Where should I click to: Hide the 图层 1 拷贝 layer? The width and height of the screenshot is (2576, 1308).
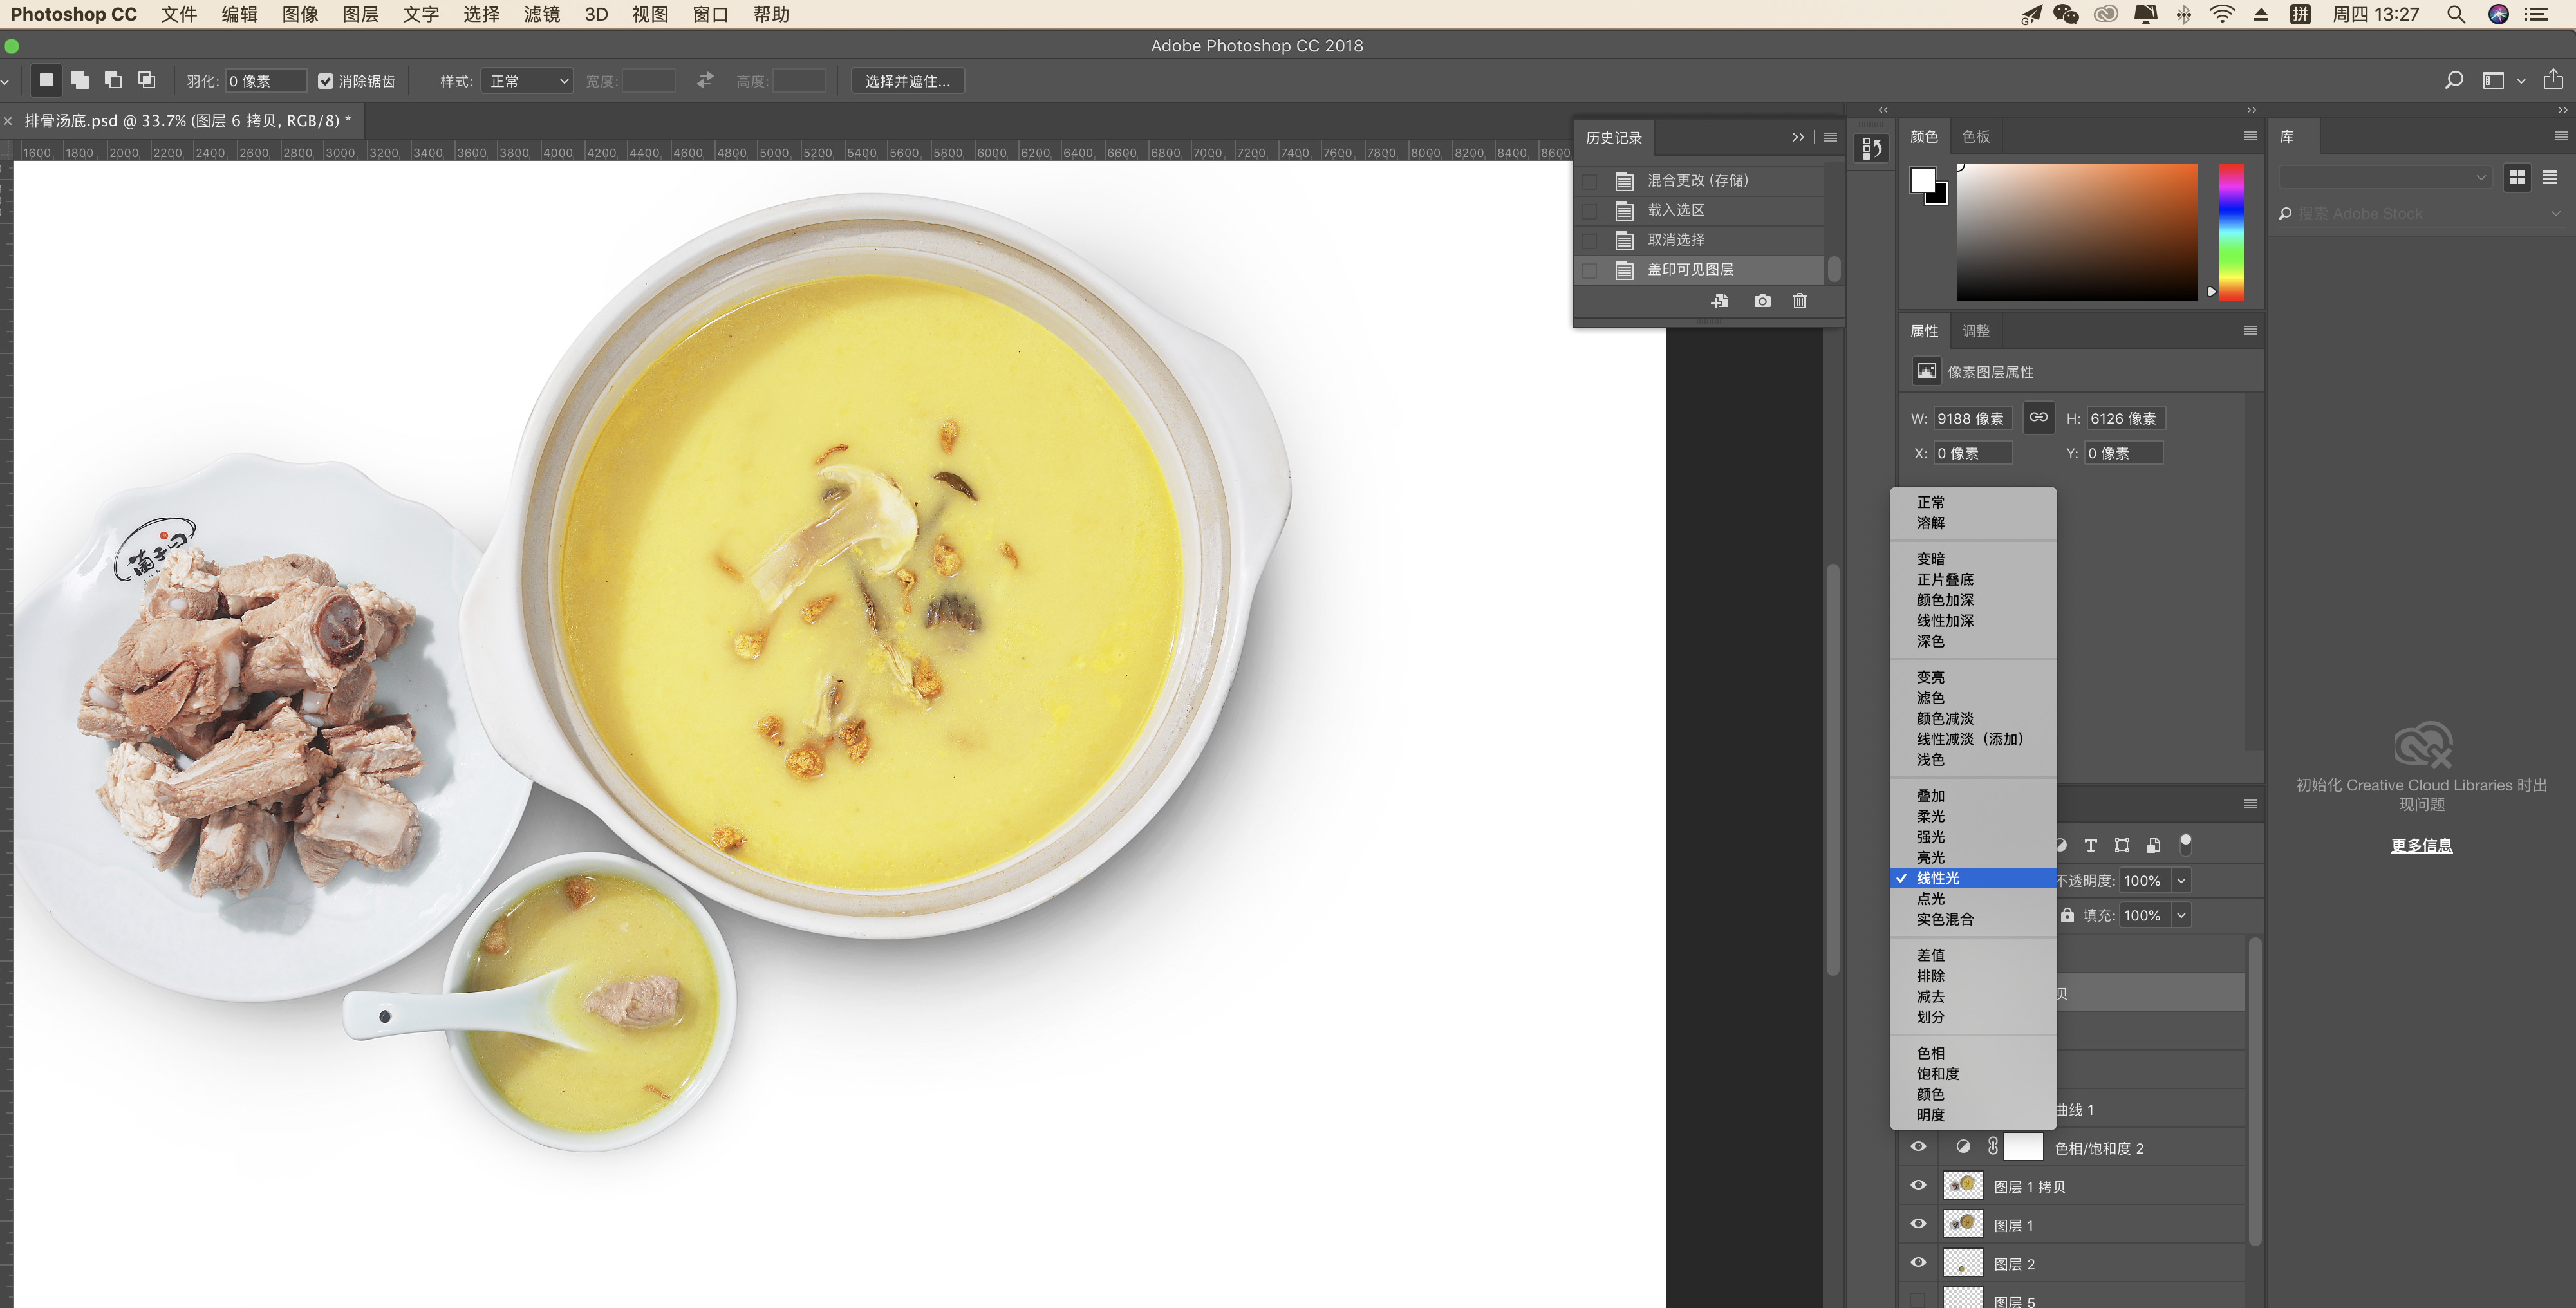[x=1918, y=1186]
